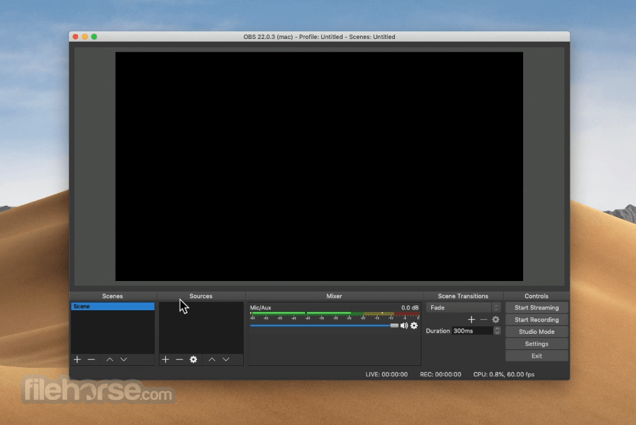Remove source with minus icon
Screen dimensions: 636x425
pyautogui.click(x=179, y=360)
